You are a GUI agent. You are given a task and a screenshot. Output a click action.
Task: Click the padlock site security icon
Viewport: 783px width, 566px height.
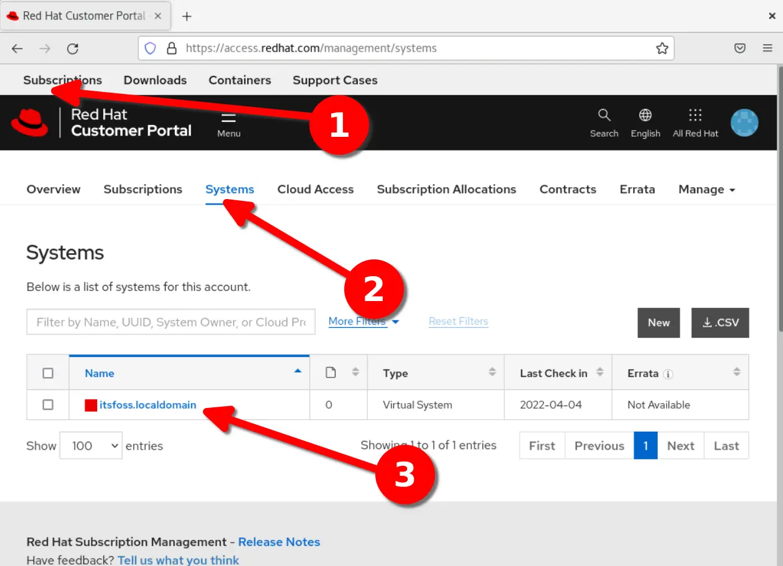172,49
